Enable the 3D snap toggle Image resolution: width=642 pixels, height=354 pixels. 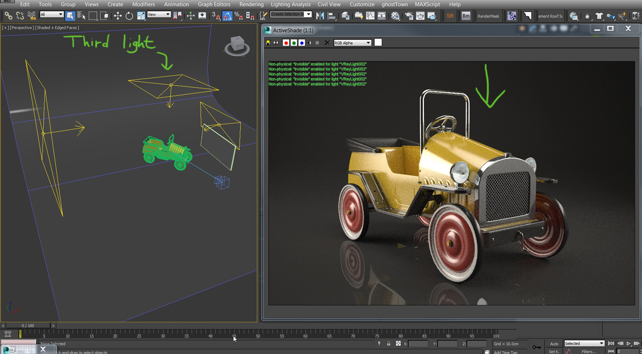[216, 16]
